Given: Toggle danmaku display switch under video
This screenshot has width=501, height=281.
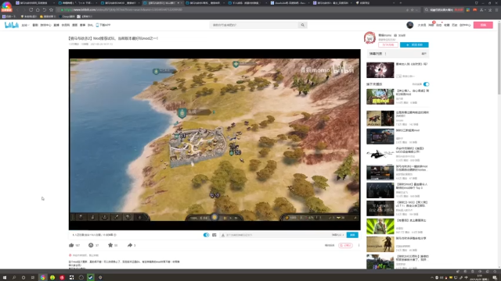Looking at the screenshot, I should pyautogui.click(x=206, y=235).
